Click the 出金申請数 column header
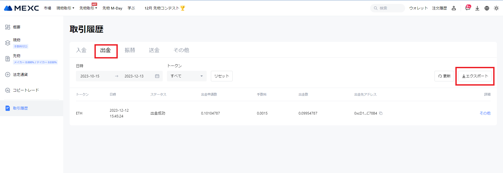503x173 pixels. point(209,94)
